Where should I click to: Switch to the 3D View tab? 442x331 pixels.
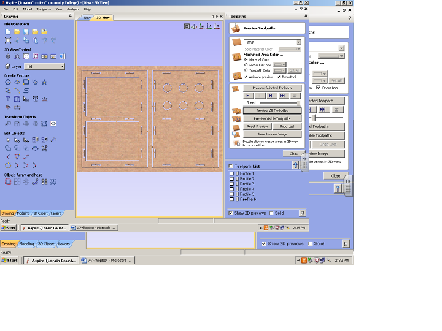point(103,17)
